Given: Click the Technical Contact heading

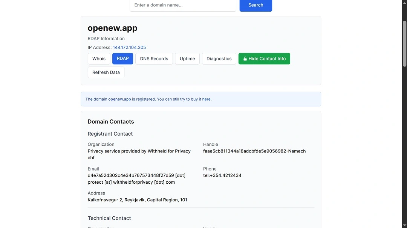Looking at the screenshot, I should pos(109,218).
